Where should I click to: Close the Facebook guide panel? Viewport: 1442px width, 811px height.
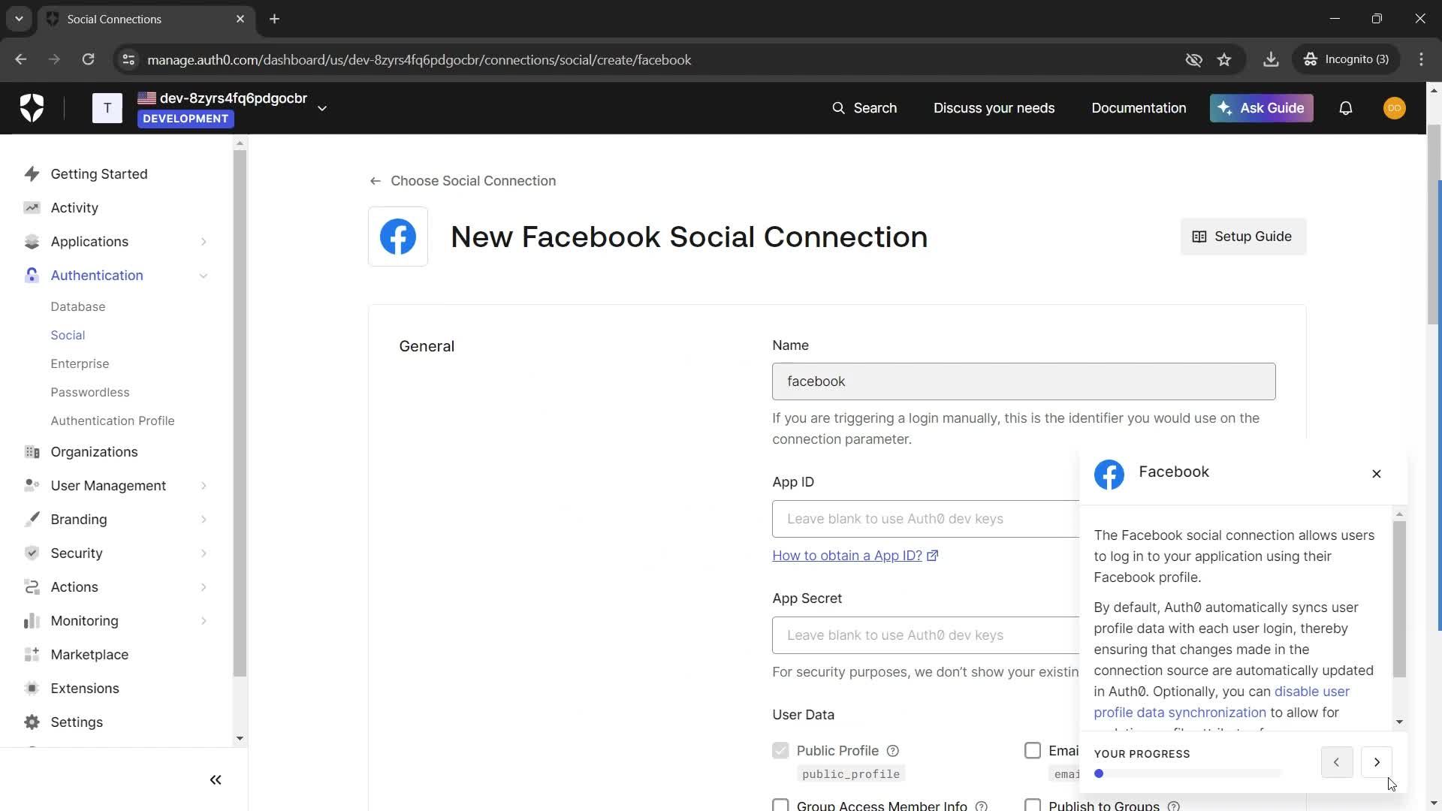[x=1377, y=474]
